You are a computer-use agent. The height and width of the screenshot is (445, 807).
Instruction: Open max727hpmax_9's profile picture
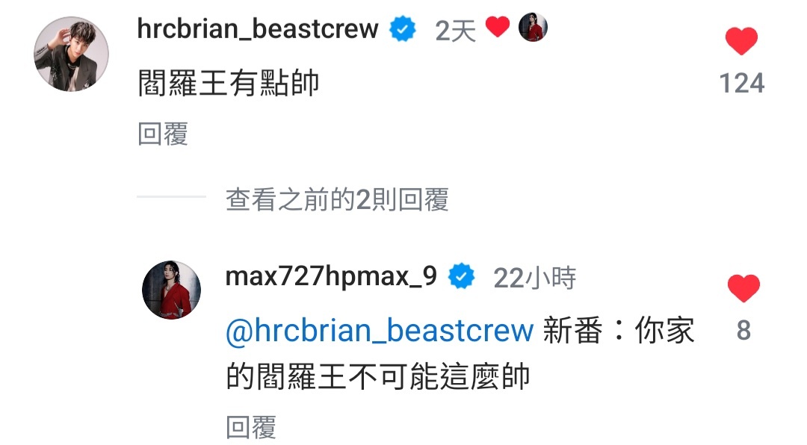tap(171, 290)
